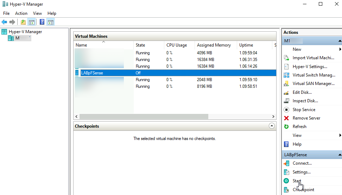This screenshot has height=195, width=342.
Task: Click Stop Service action
Action: (x=304, y=110)
